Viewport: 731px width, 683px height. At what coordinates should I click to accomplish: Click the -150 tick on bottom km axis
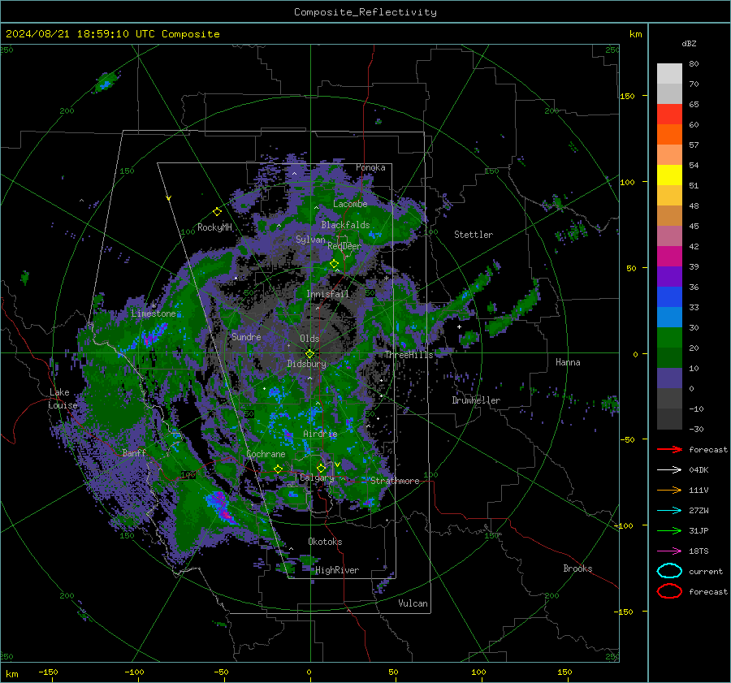coord(48,672)
